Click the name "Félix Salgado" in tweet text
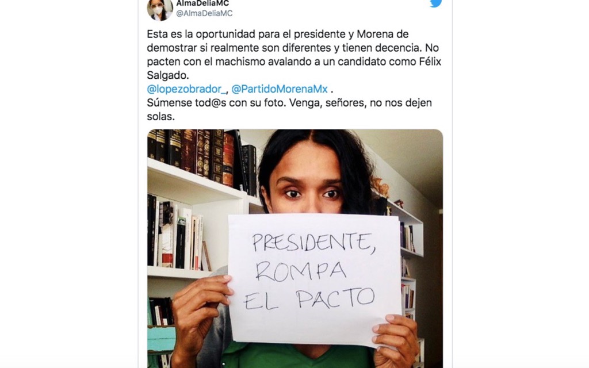Viewport: 589px width, 368px height. pyautogui.click(x=294, y=68)
